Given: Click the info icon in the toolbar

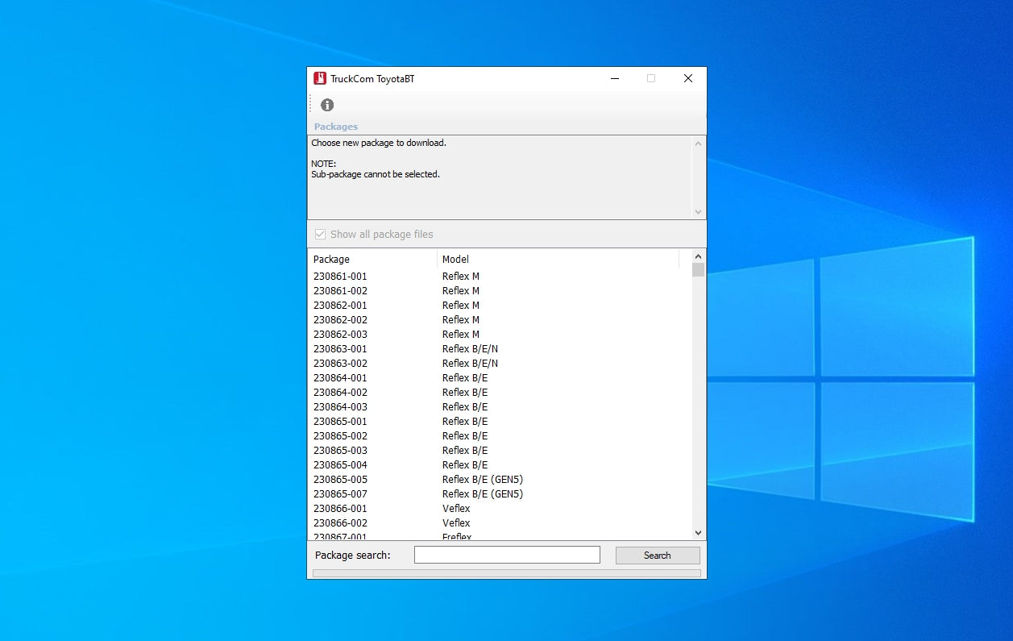Looking at the screenshot, I should coord(327,105).
